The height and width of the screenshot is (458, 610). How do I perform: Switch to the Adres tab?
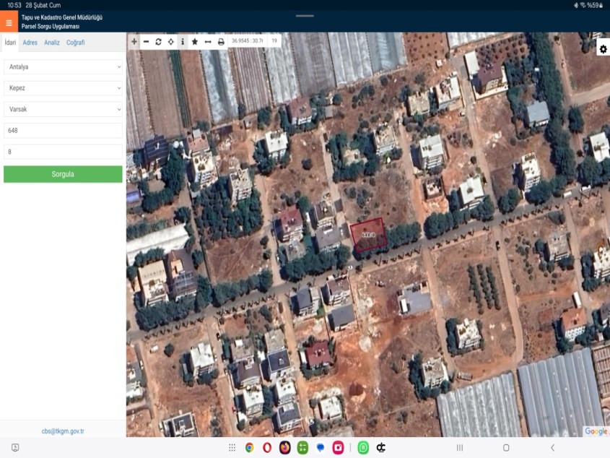[30, 43]
